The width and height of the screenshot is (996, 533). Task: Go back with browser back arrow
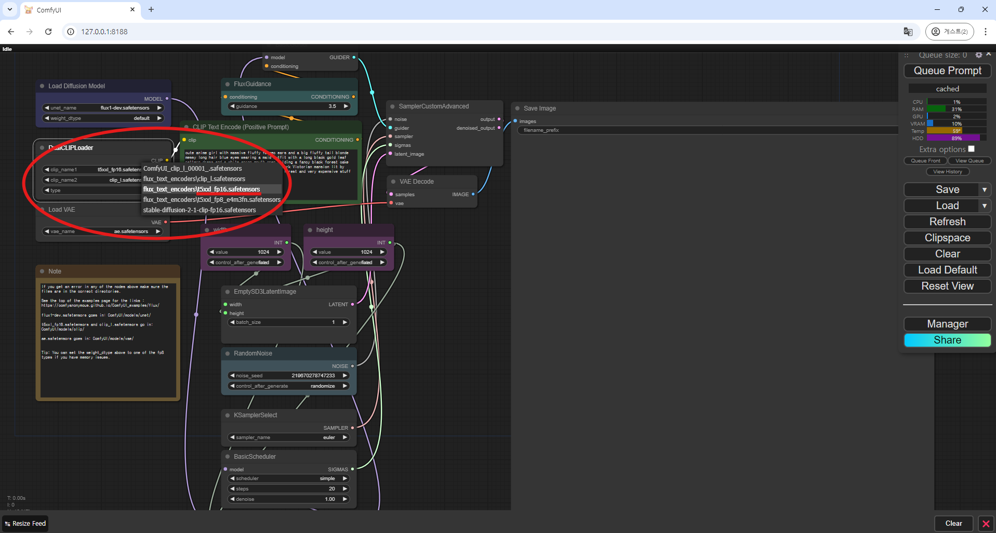point(11,32)
